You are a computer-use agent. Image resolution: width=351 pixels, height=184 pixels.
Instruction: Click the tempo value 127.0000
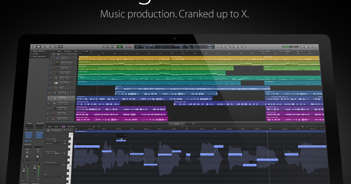pos(179,46)
